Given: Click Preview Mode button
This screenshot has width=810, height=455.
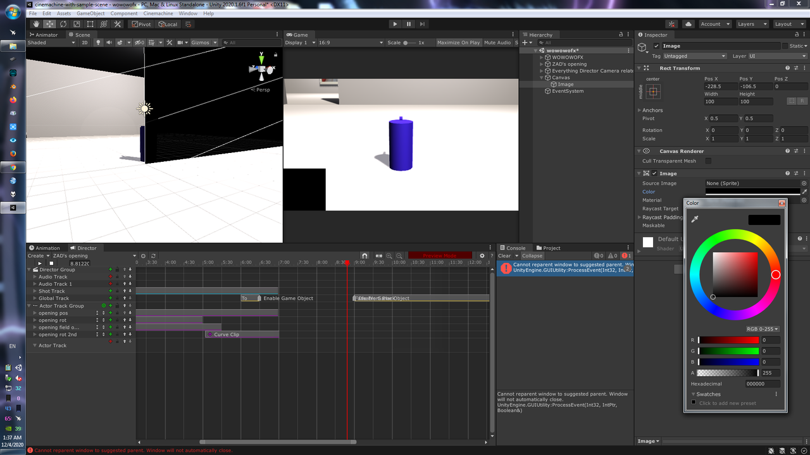Looking at the screenshot, I should (440, 256).
